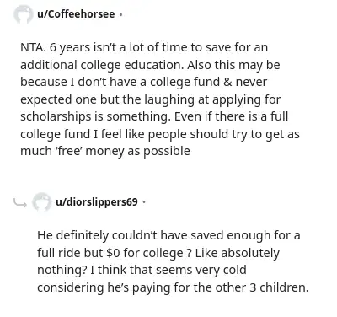
Task: Click the dot separator after u/diorslippers69
Action: pyautogui.click(x=144, y=202)
